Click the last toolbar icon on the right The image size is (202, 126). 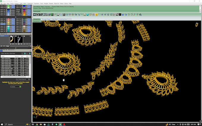(140, 15)
